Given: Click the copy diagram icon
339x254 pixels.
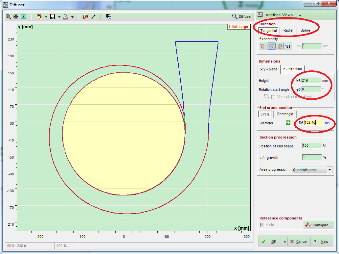Looking at the screenshot, I should (39, 17).
